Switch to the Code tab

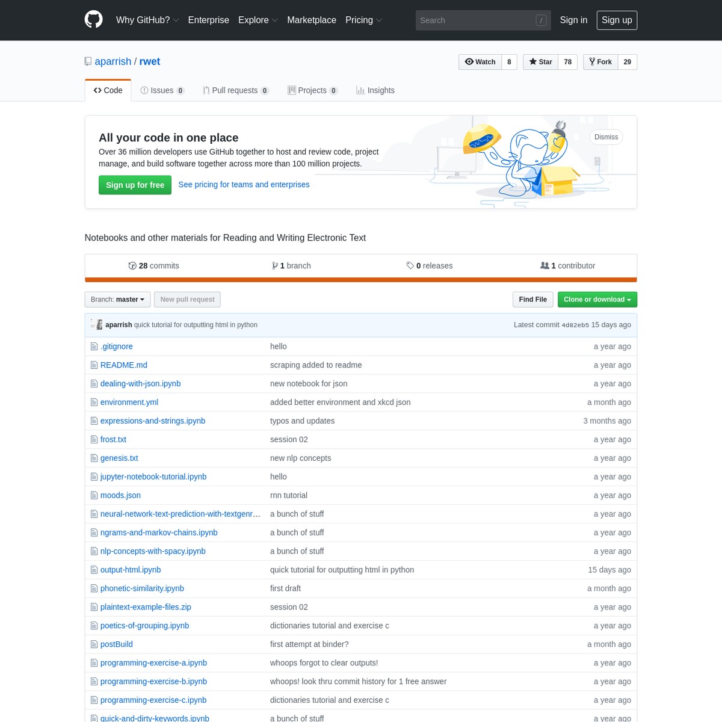[x=108, y=90]
